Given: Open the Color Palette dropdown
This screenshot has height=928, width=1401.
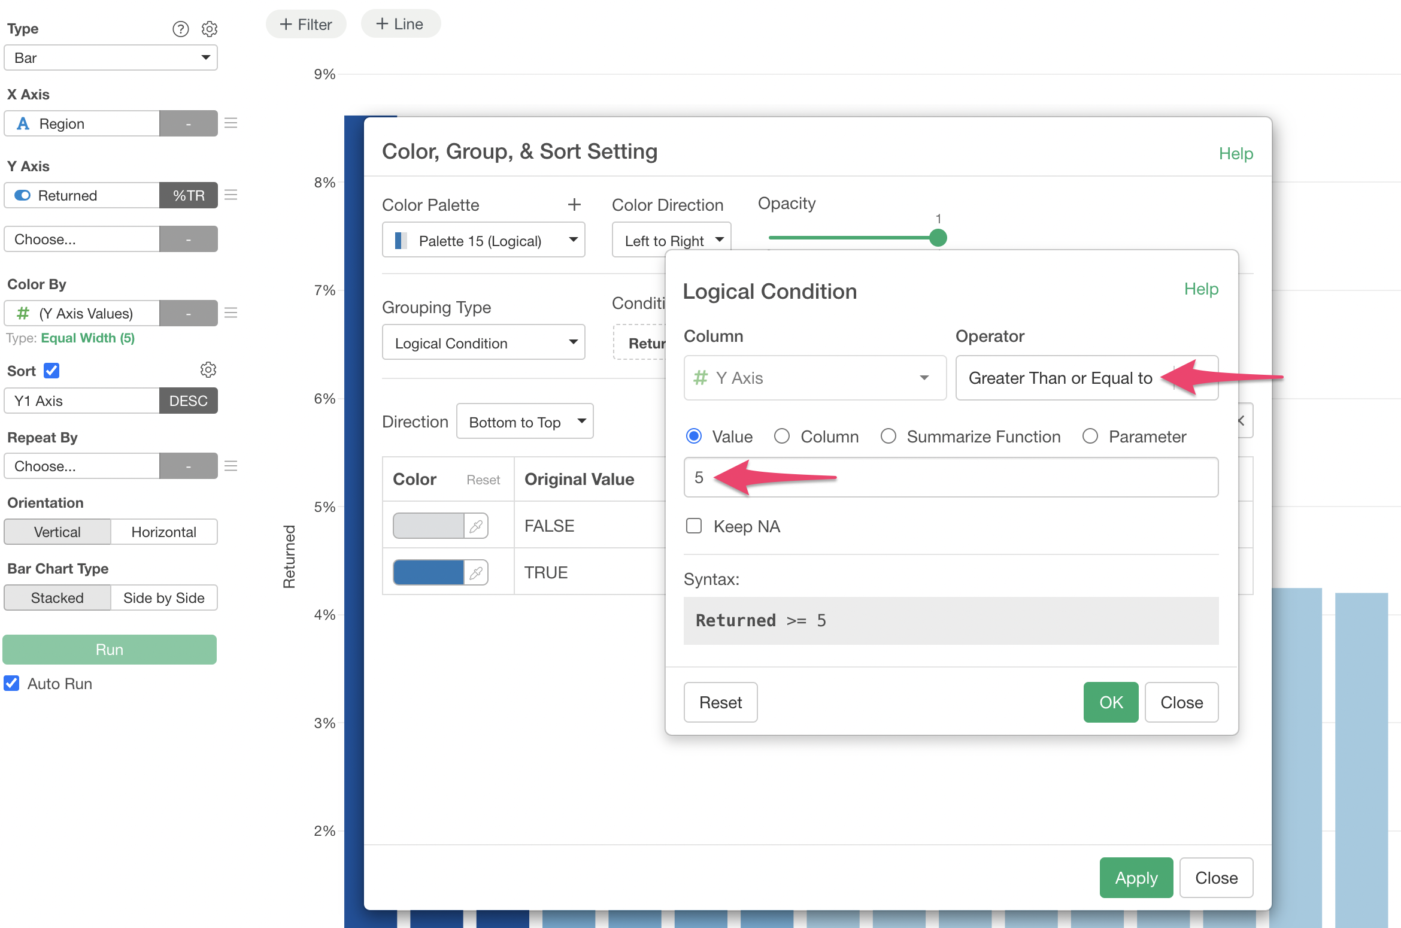Looking at the screenshot, I should [x=483, y=241].
